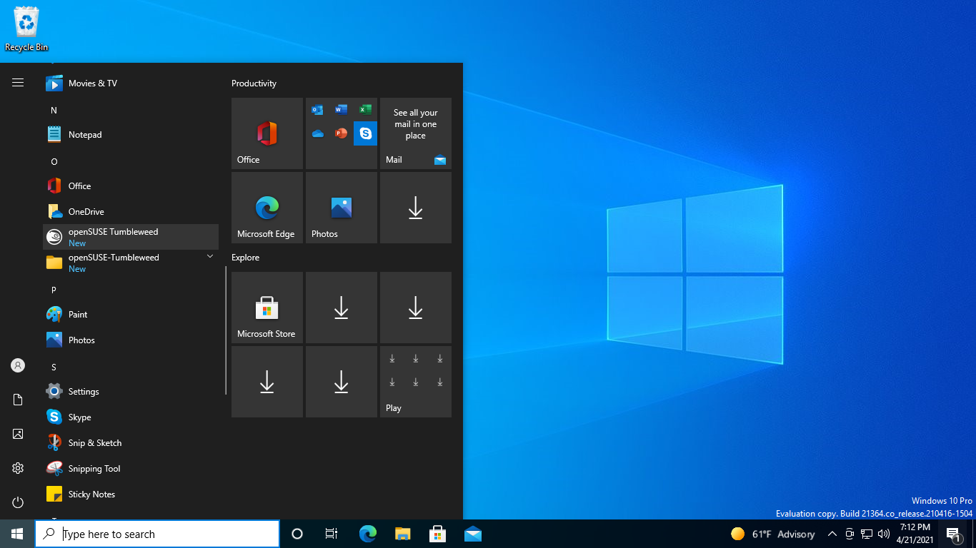Select the Explore group header
The height and width of the screenshot is (548, 976).
[x=245, y=258]
